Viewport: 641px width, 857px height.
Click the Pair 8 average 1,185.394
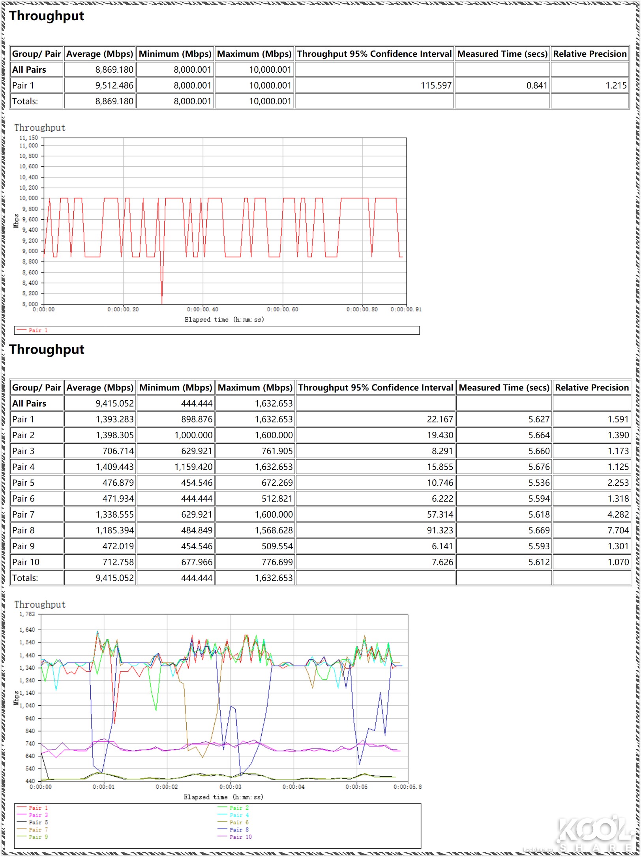[114, 530]
